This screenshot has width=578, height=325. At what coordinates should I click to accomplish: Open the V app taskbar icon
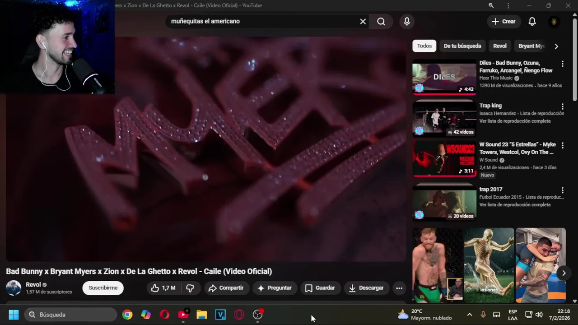[220, 315]
